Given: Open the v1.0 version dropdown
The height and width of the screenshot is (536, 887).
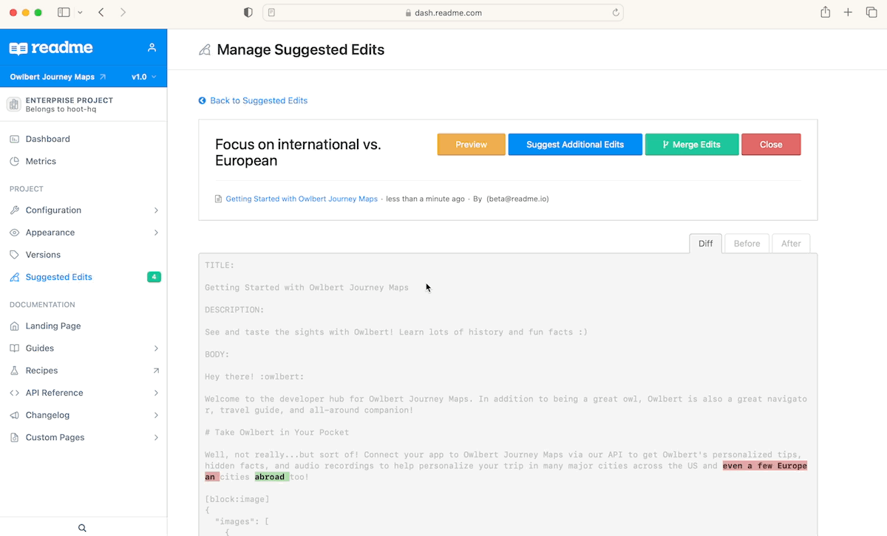Looking at the screenshot, I should [x=143, y=77].
